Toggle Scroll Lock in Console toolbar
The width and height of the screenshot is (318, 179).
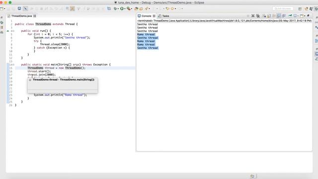tap(269, 16)
